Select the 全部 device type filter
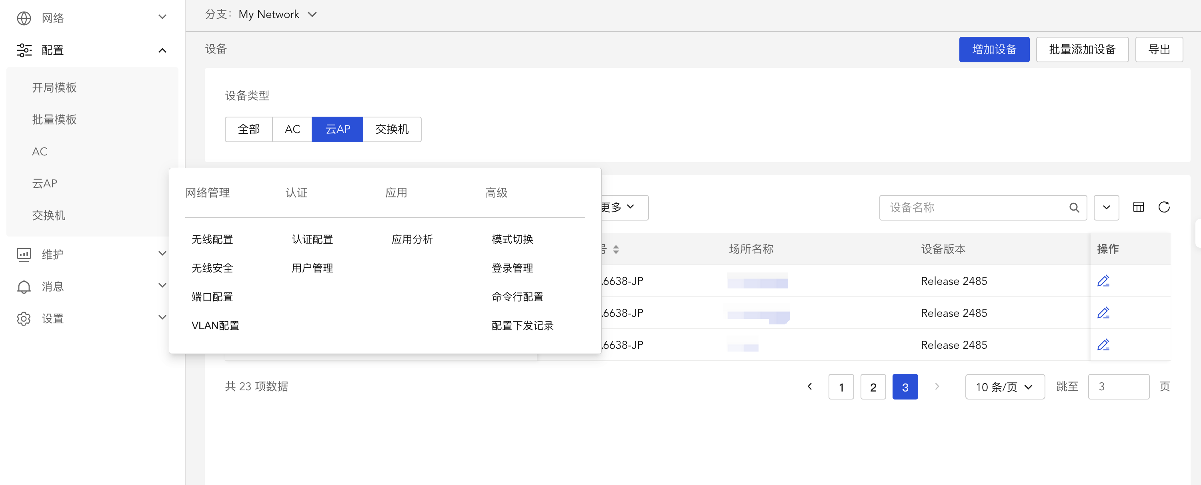 click(248, 129)
